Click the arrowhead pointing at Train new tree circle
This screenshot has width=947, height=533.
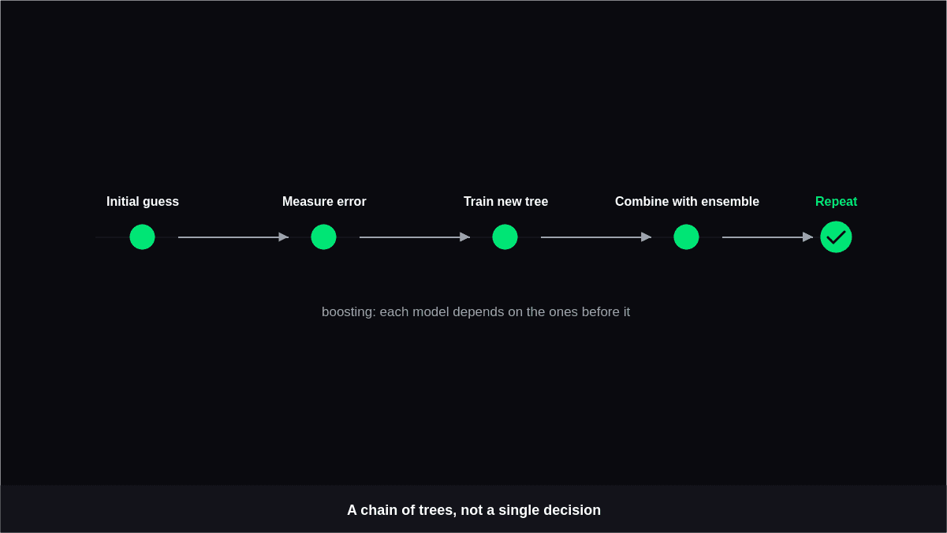click(x=465, y=237)
